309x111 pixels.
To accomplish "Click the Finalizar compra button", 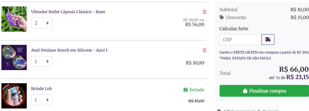I will point(264,91).
